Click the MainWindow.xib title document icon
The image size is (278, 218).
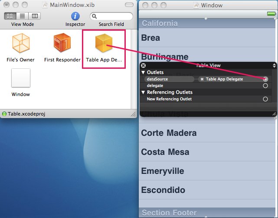click(45, 5)
